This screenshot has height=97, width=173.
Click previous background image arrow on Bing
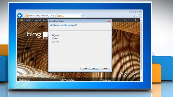(x=126, y=74)
